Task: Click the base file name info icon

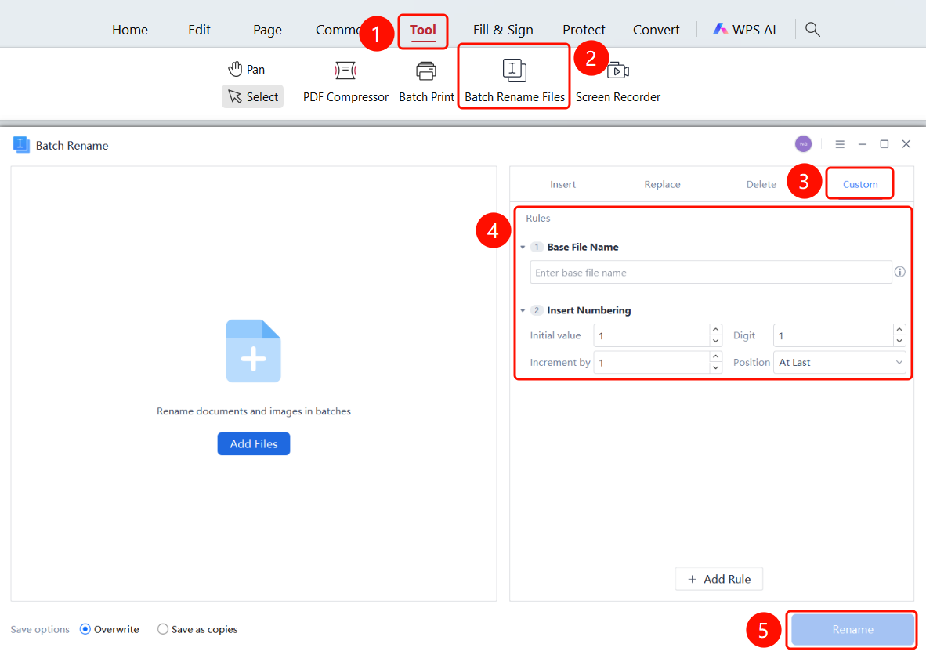Action: point(899,272)
